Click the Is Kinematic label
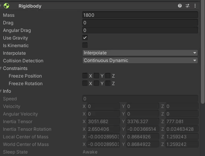 (16, 46)
